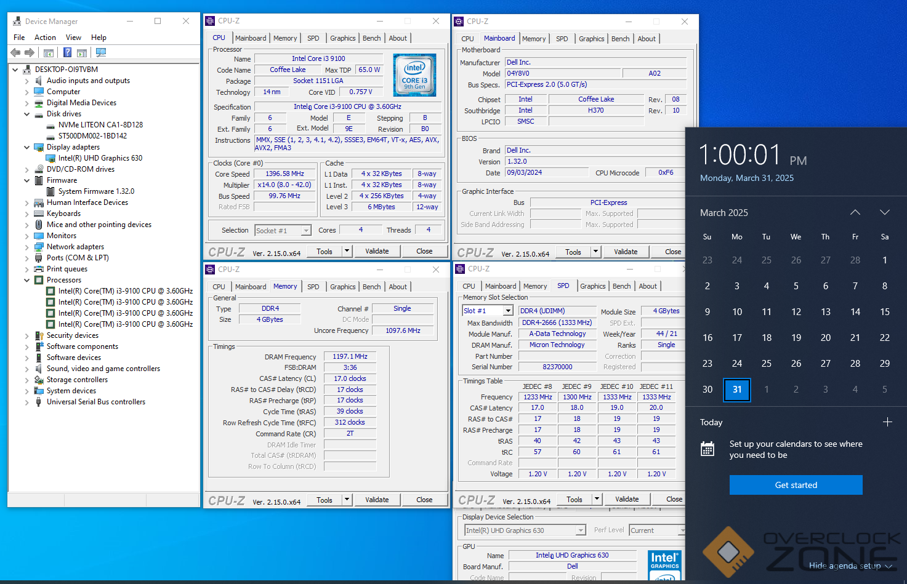This screenshot has width=907, height=584.
Task: Open the Display Device Selection dropdown
Action: point(581,530)
